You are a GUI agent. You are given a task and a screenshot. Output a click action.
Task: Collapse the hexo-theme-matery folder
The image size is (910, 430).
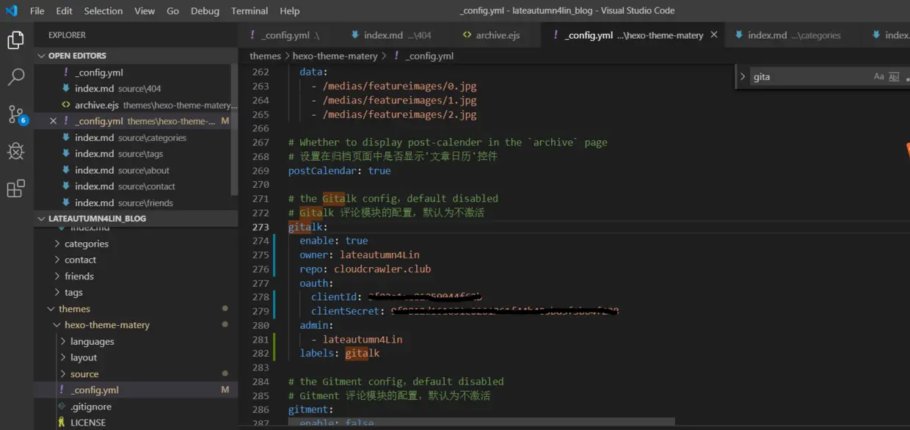coord(58,325)
